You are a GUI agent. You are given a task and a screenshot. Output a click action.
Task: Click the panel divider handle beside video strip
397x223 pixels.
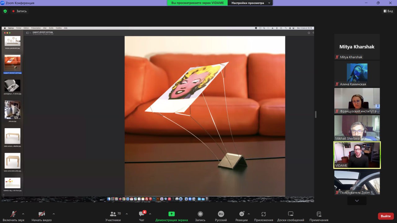(316, 114)
